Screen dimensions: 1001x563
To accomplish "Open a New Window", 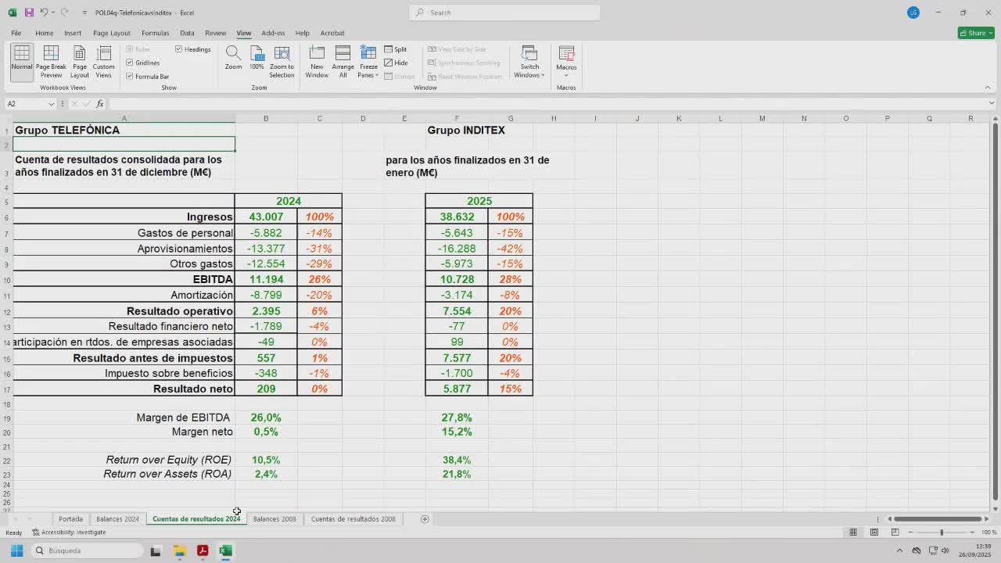I will 317,61.
